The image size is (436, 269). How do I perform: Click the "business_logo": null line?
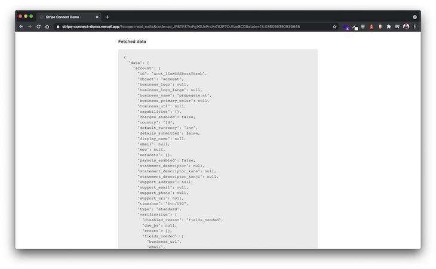(x=162, y=84)
